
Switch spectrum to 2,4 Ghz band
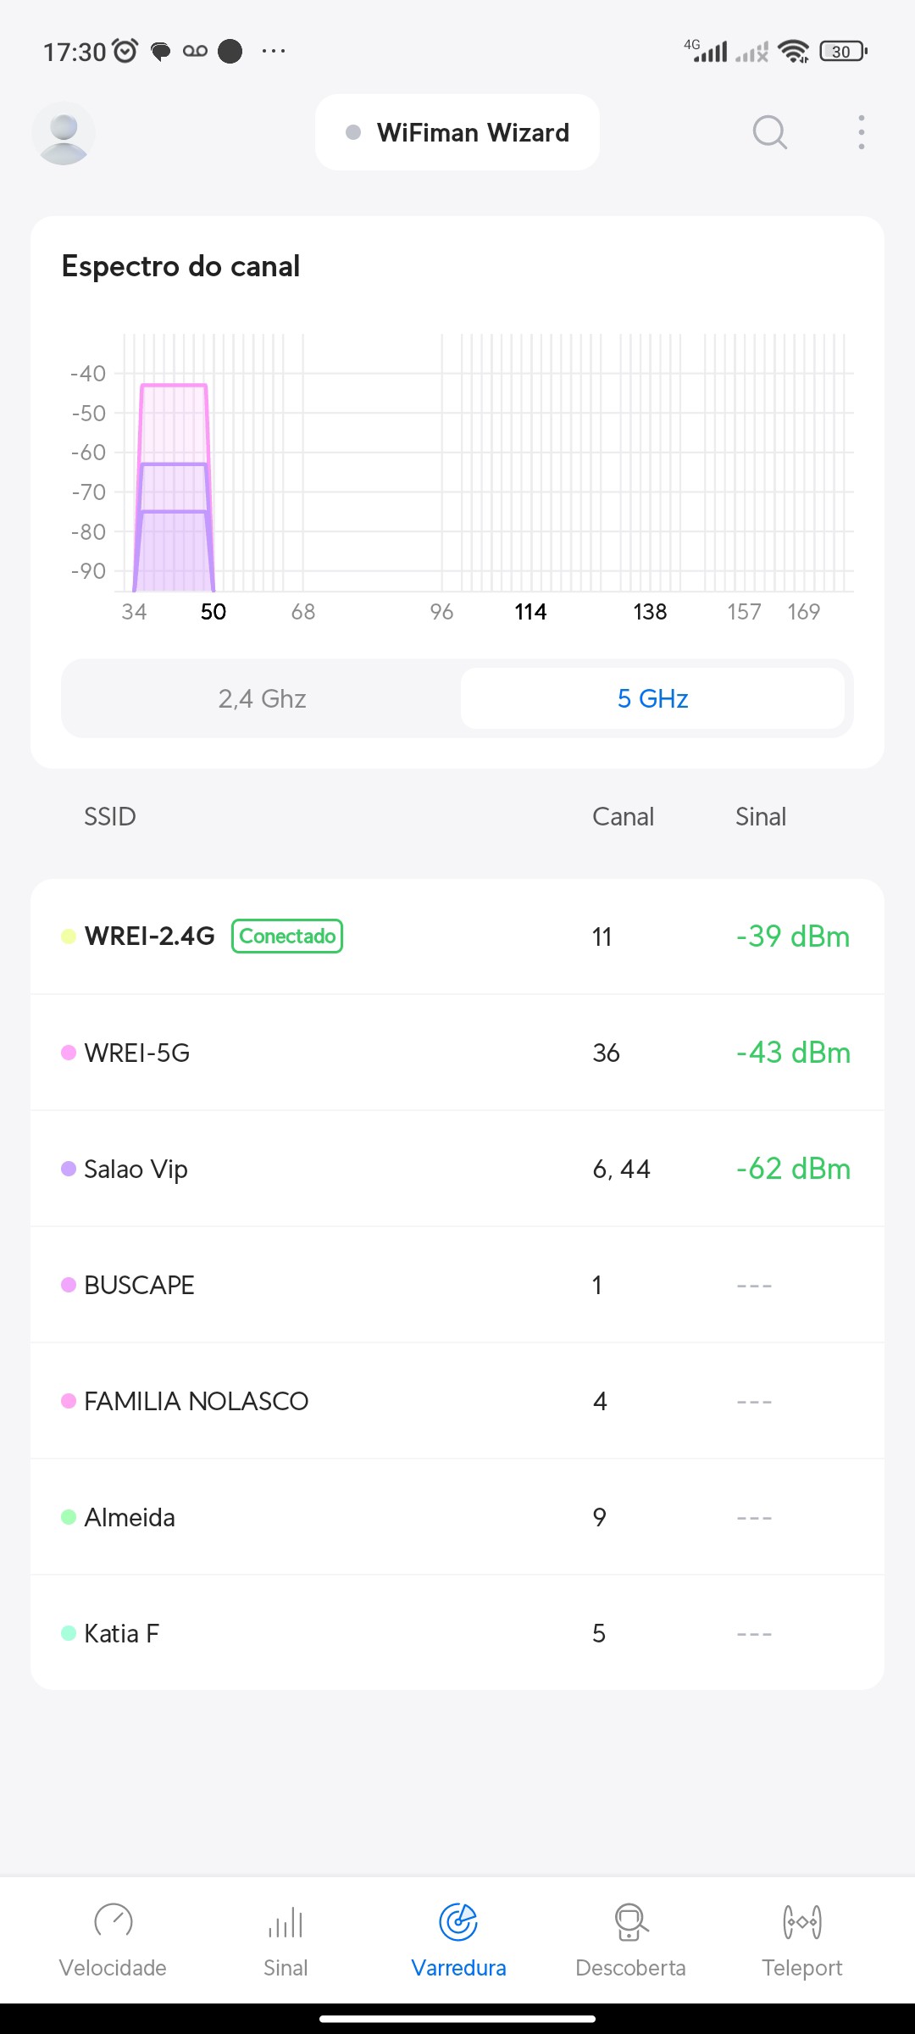262,698
